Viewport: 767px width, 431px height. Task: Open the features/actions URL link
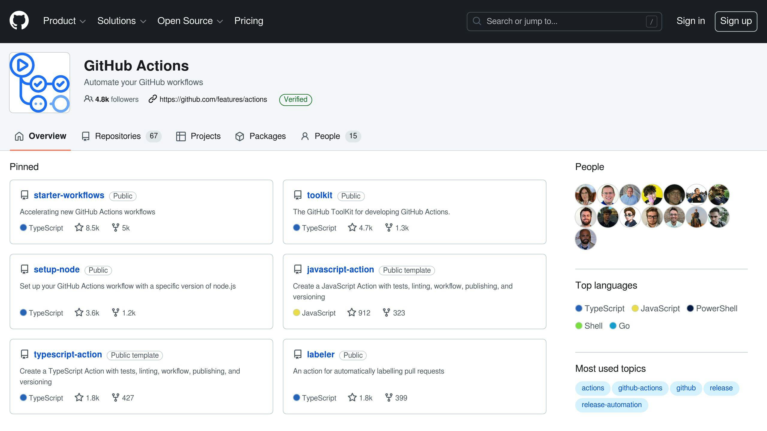pyautogui.click(x=213, y=99)
